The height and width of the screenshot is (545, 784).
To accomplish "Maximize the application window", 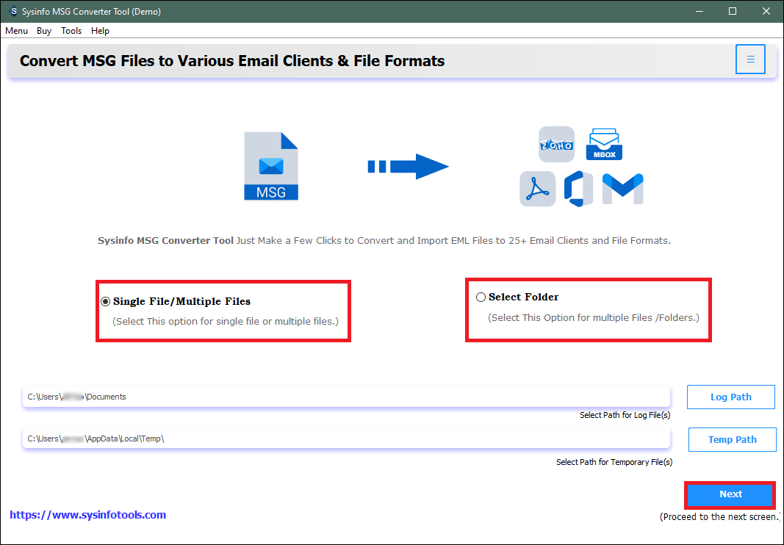I will click(x=733, y=11).
